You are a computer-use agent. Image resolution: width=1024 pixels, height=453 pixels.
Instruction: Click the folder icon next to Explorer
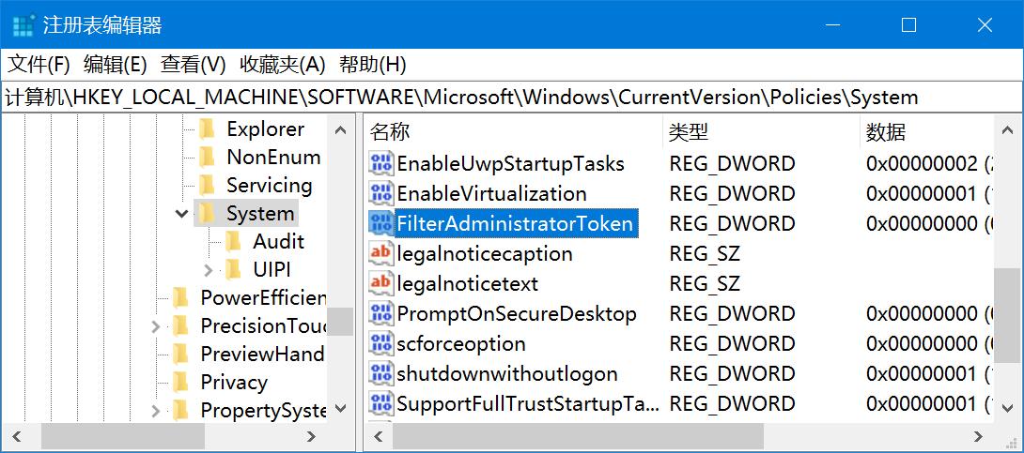click(208, 129)
